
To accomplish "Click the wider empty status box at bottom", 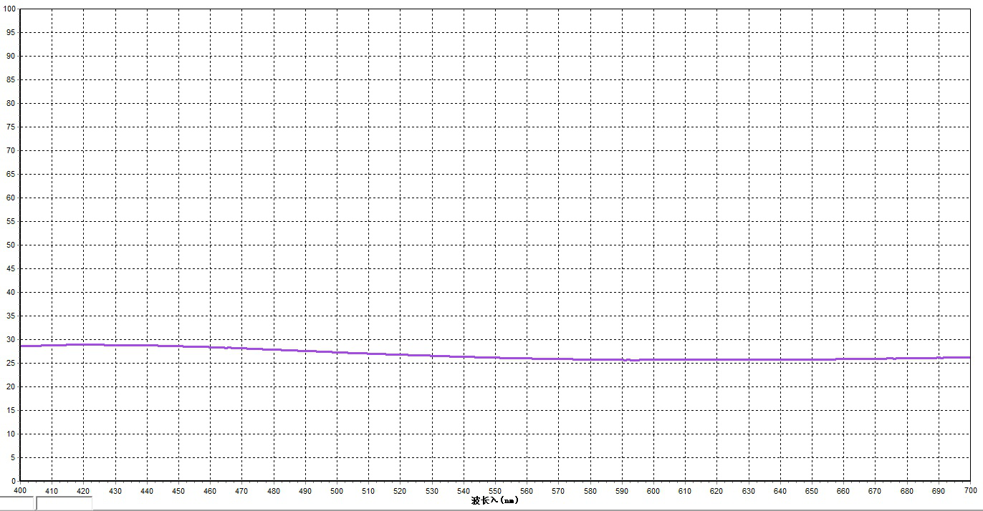I will [x=64, y=503].
